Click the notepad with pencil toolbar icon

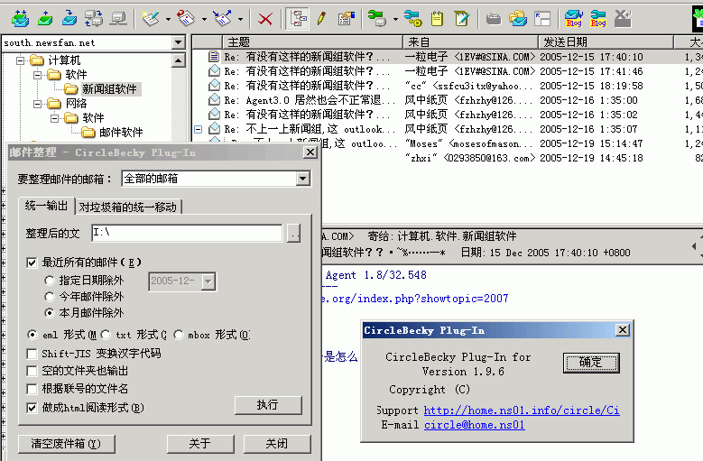(461, 18)
